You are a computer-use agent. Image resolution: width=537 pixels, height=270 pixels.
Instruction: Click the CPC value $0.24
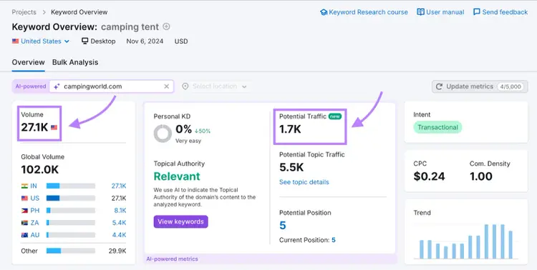(429, 176)
